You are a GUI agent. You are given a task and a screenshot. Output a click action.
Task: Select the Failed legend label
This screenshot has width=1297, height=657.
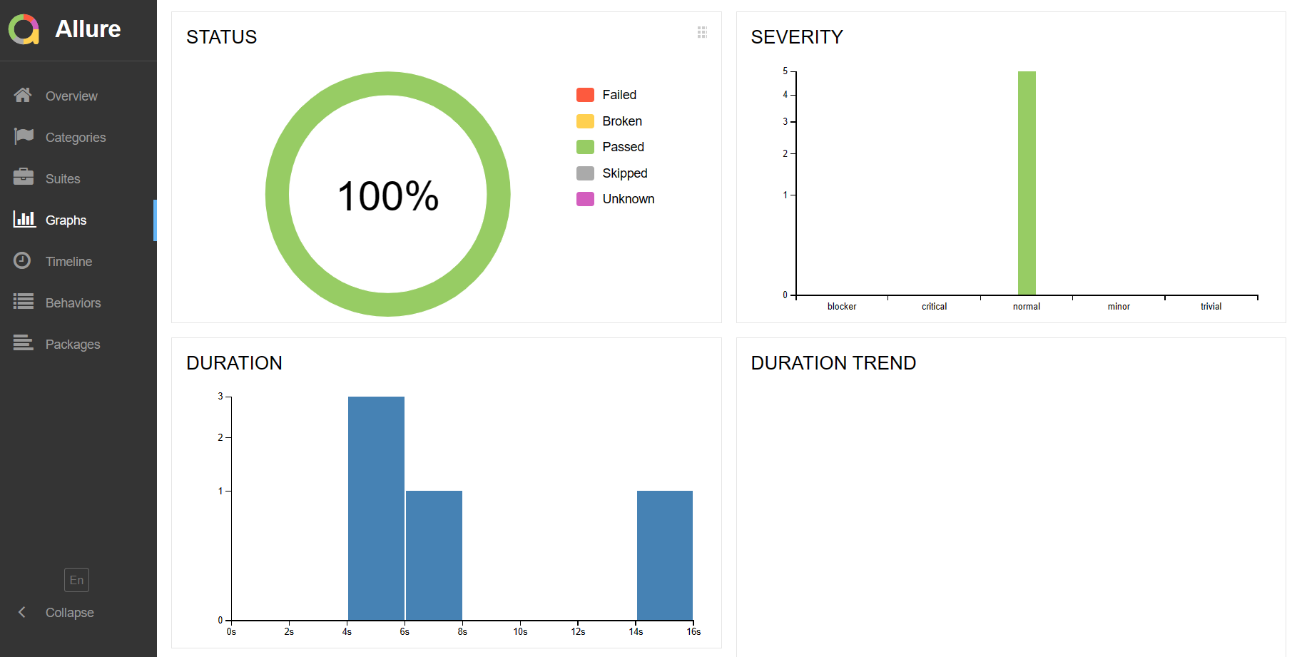(619, 95)
